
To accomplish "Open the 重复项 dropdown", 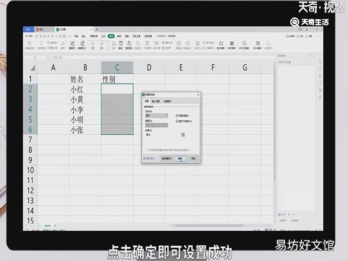I will coord(73,45).
